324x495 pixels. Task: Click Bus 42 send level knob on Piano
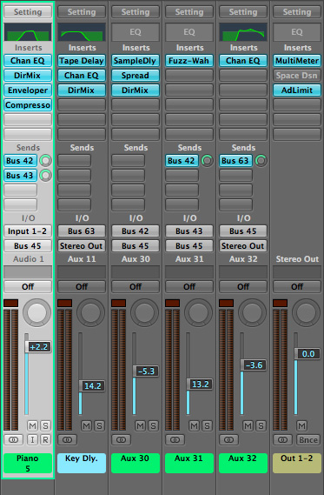[x=46, y=161]
